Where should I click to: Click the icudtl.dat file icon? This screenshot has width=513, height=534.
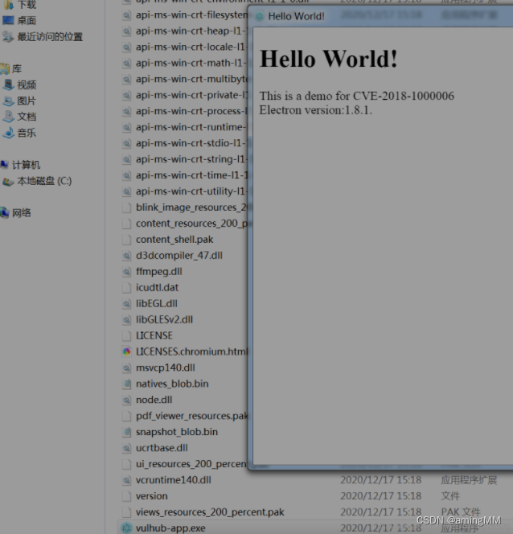click(x=126, y=287)
